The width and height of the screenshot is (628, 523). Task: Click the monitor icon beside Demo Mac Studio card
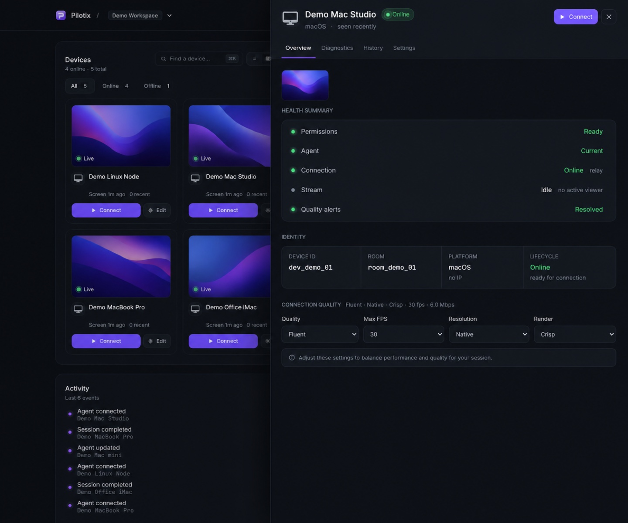pyautogui.click(x=195, y=178)
